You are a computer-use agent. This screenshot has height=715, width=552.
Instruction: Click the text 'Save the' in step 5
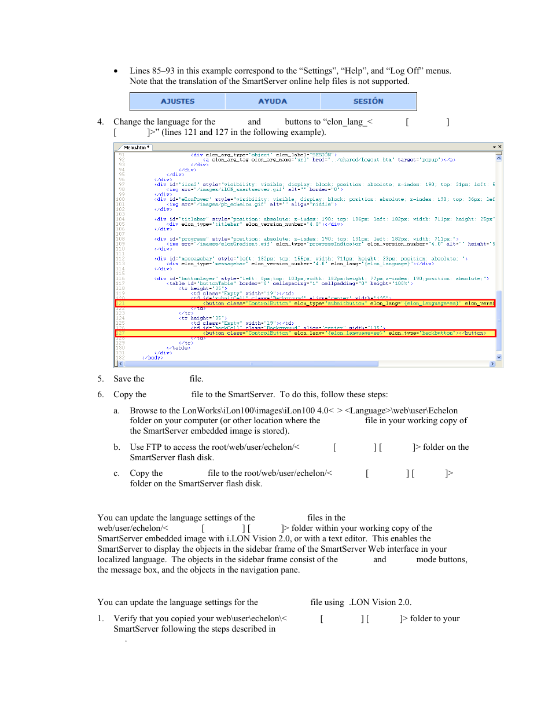pyautogui.click(x=129, y=379)
